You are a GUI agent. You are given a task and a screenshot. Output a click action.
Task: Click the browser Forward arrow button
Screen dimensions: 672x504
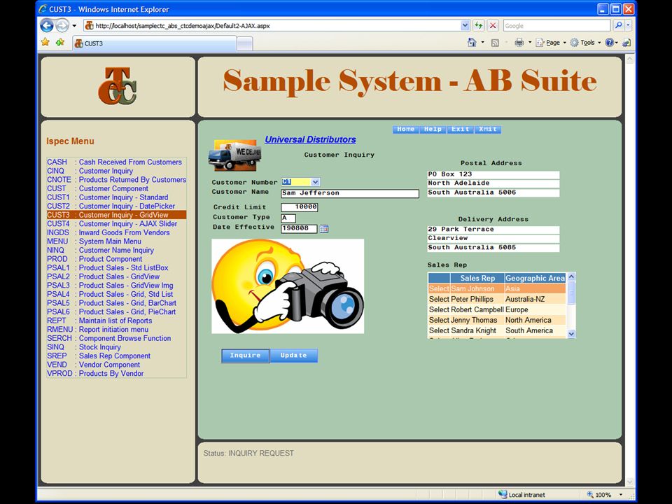click(x=62, y=26)
